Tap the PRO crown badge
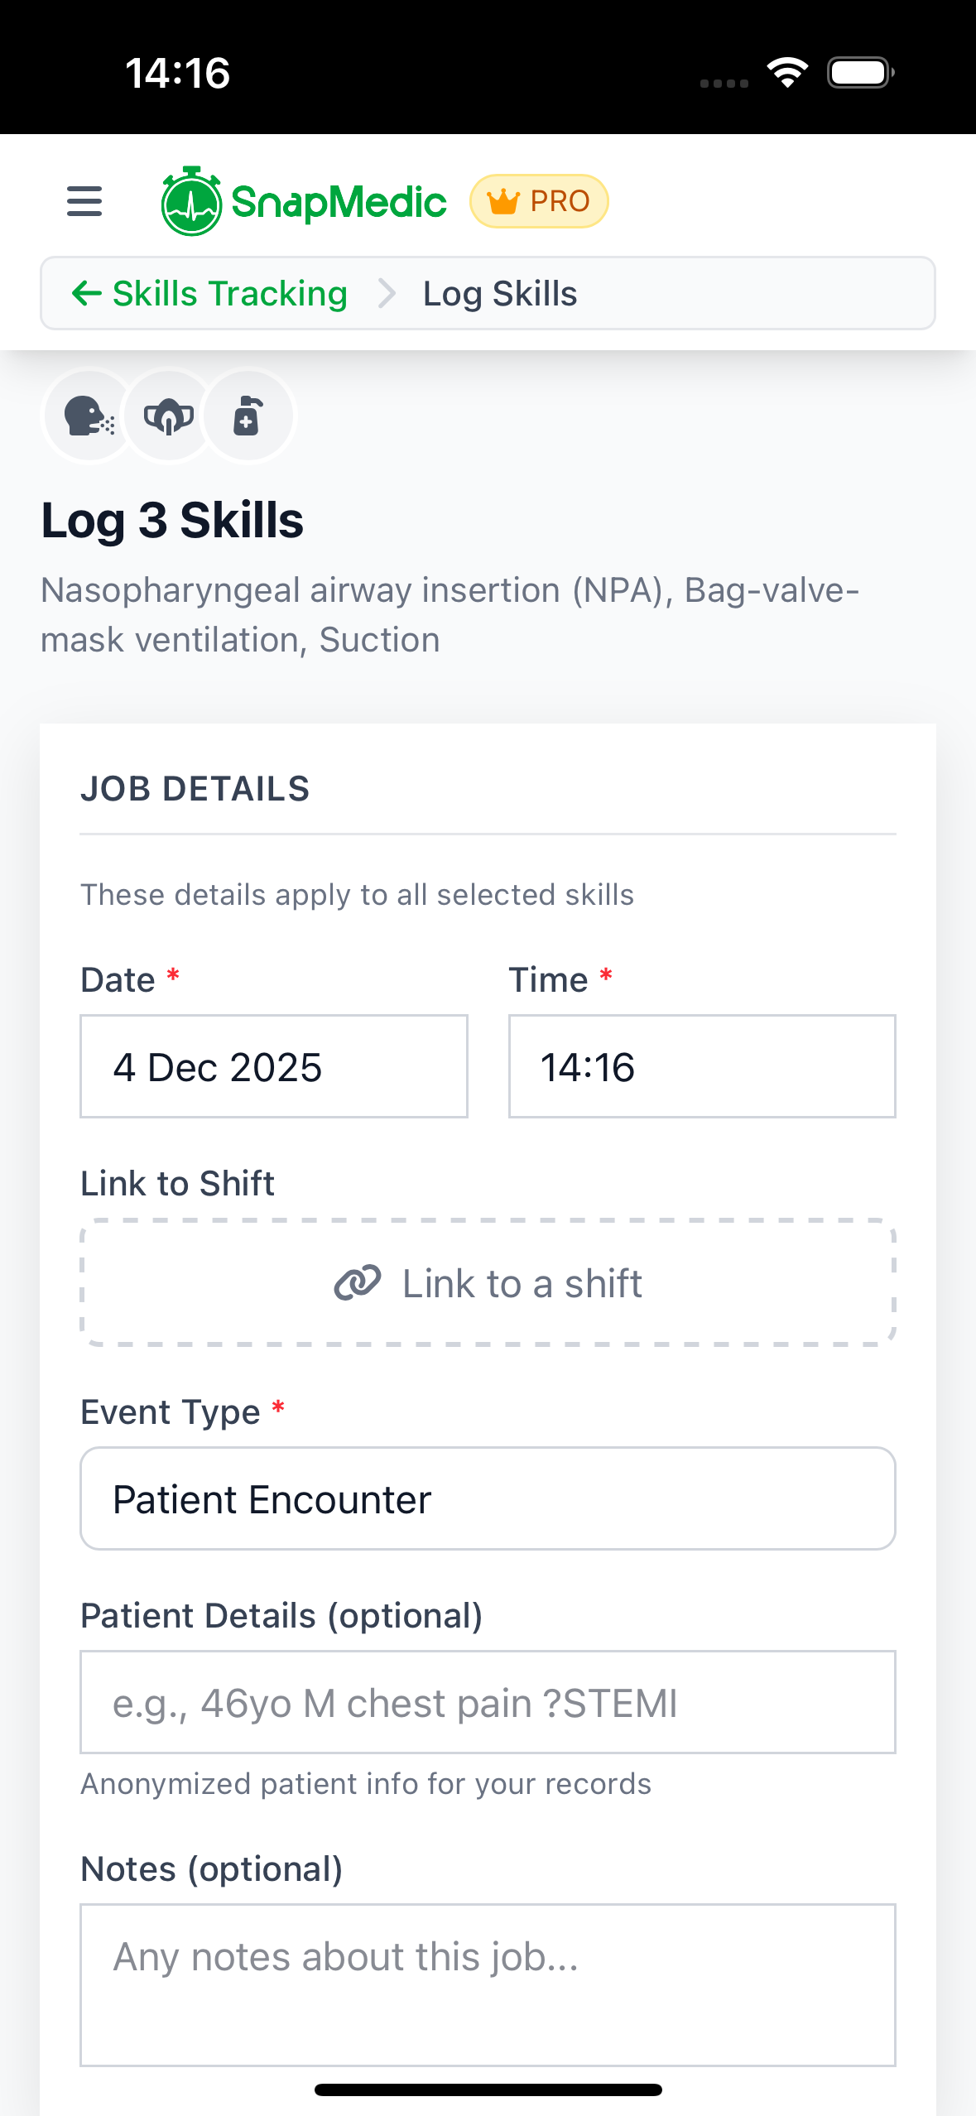The image size is (976, 2116). (539, 200)
